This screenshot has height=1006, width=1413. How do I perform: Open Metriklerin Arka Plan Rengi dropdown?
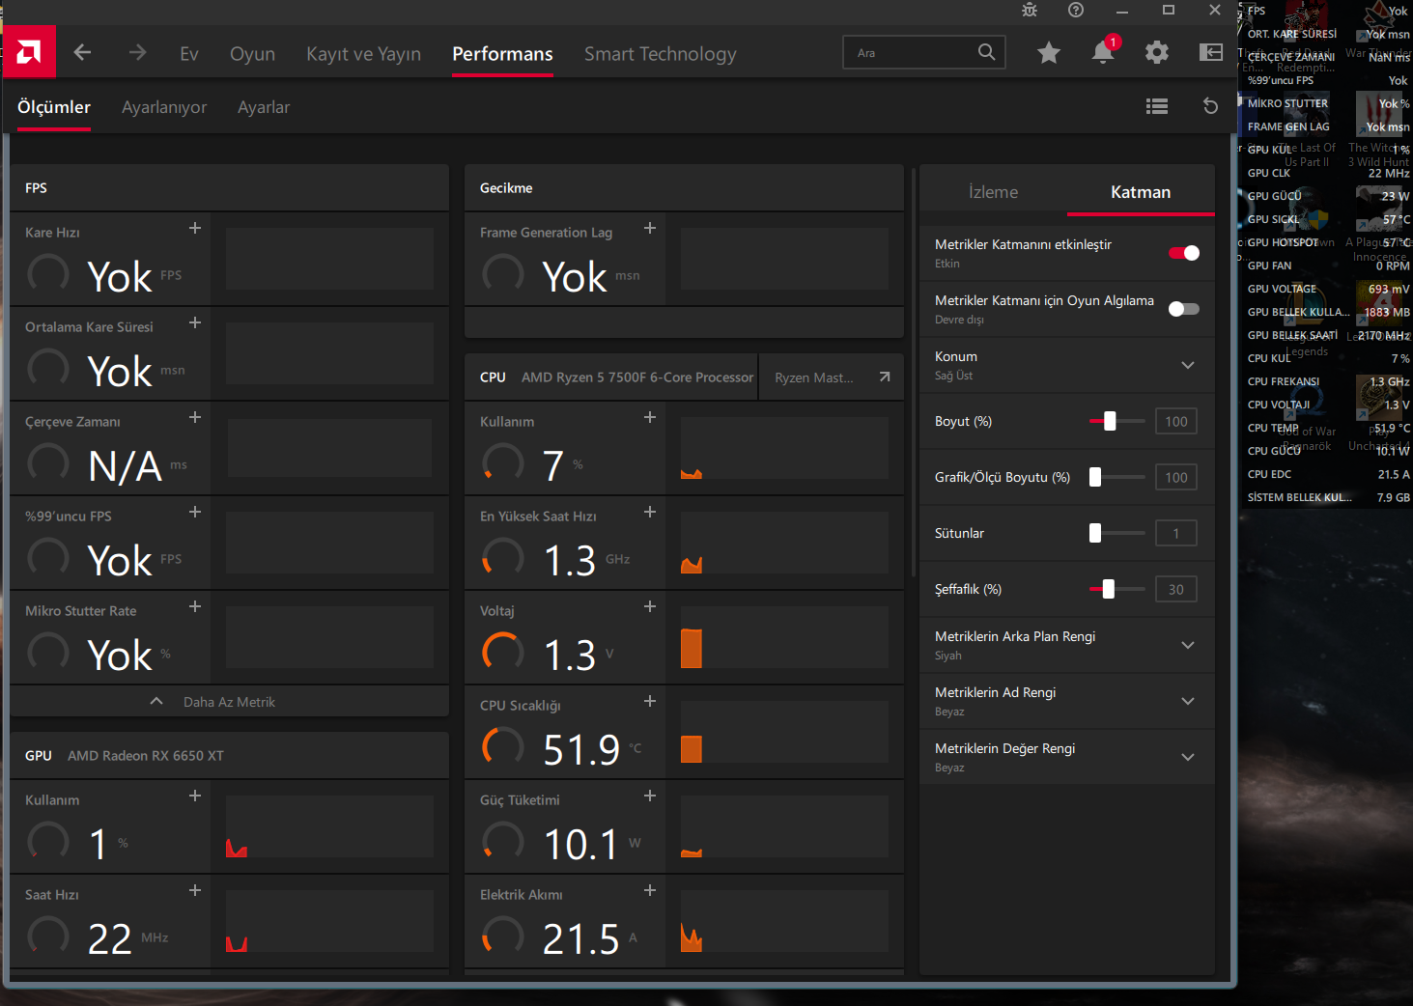(1188, 645)
